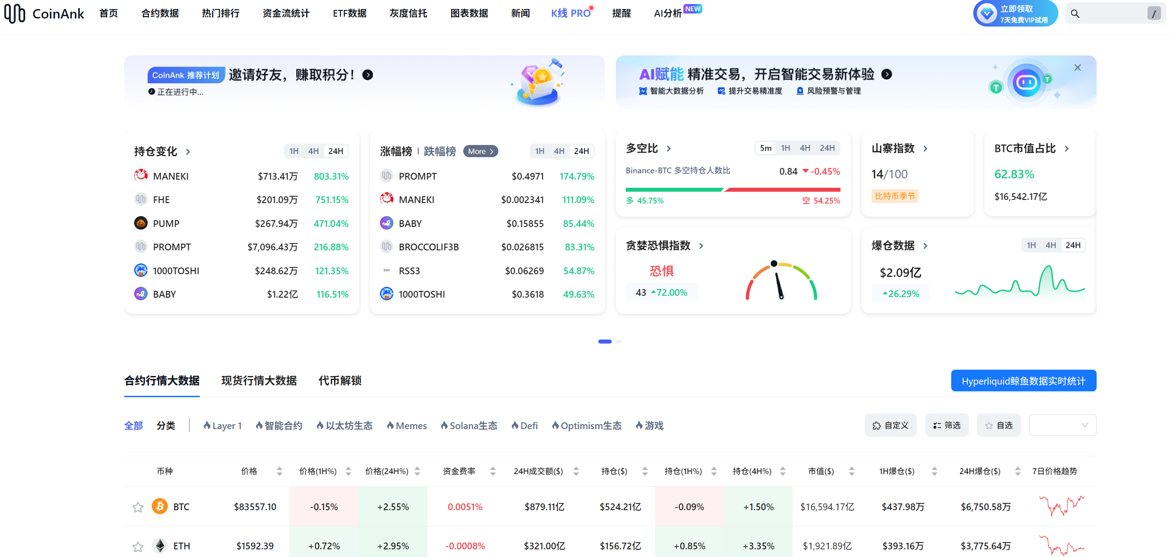Close the AI trading banner
Viewport: 1170px width, 557px height.
coord(1077,68)
